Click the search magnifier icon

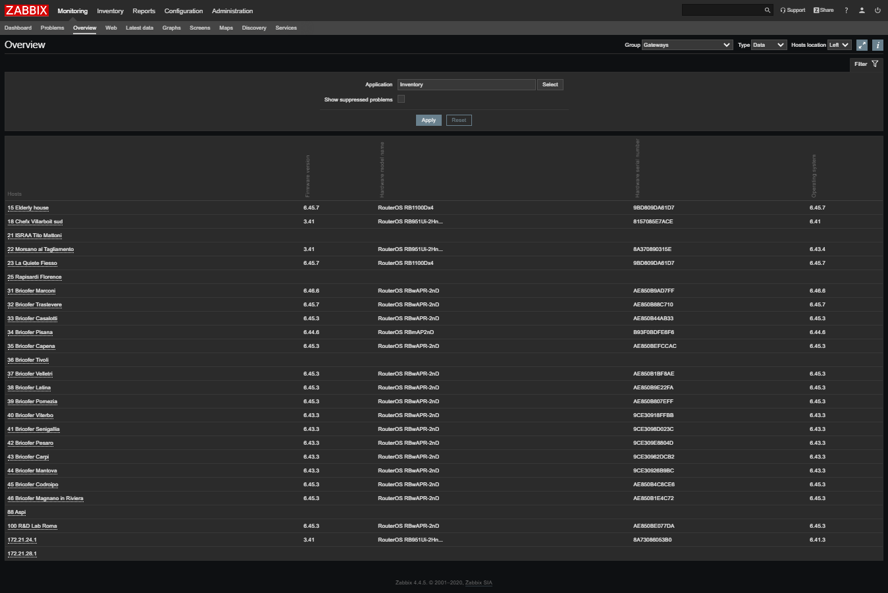767,10
